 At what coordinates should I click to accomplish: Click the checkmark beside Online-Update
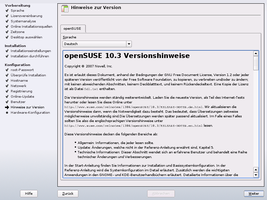(7, 97)
